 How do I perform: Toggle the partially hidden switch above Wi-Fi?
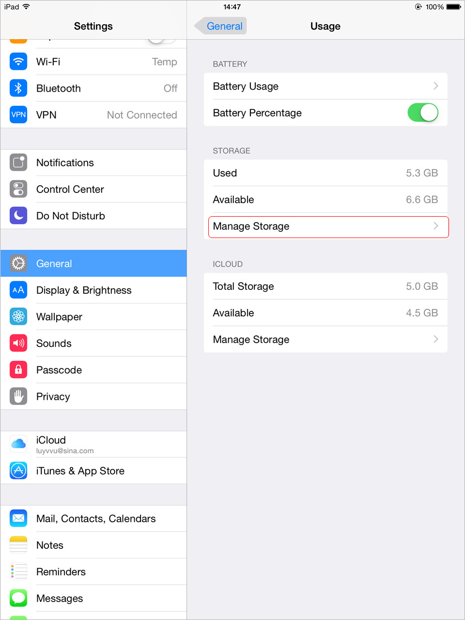[162, 41]
